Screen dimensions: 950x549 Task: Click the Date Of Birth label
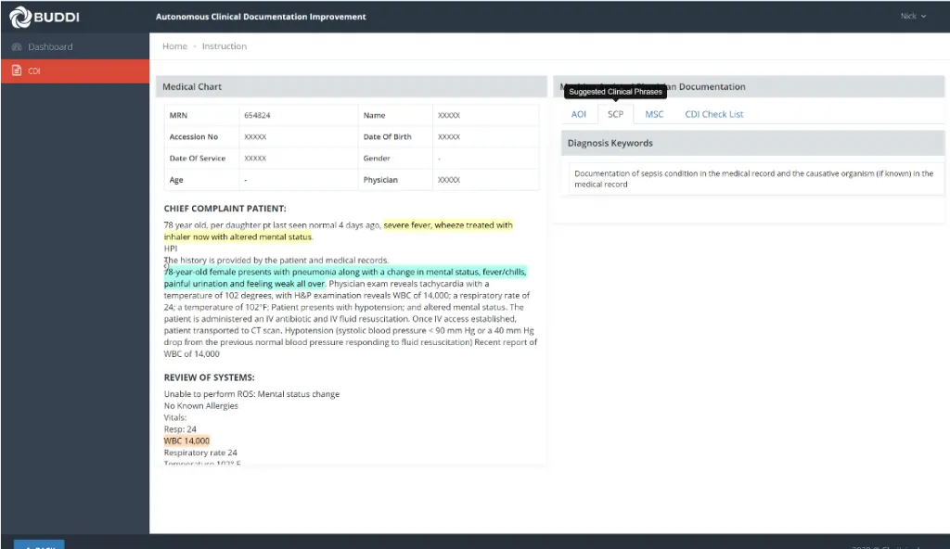tap(387, 137)
